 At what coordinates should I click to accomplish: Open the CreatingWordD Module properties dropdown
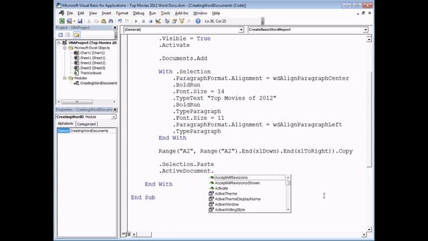click(114, 117)
